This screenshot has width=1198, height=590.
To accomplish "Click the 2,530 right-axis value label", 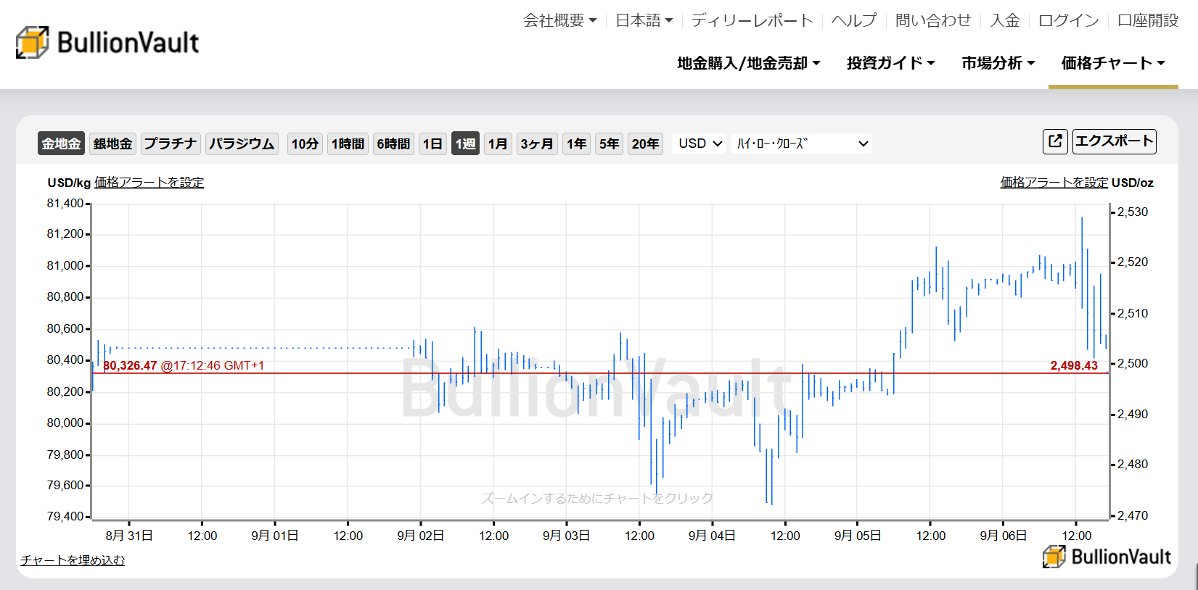I will [1133, 212].
